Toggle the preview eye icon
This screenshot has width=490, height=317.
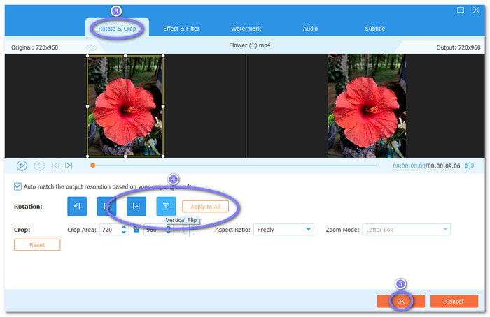[90, 47]
